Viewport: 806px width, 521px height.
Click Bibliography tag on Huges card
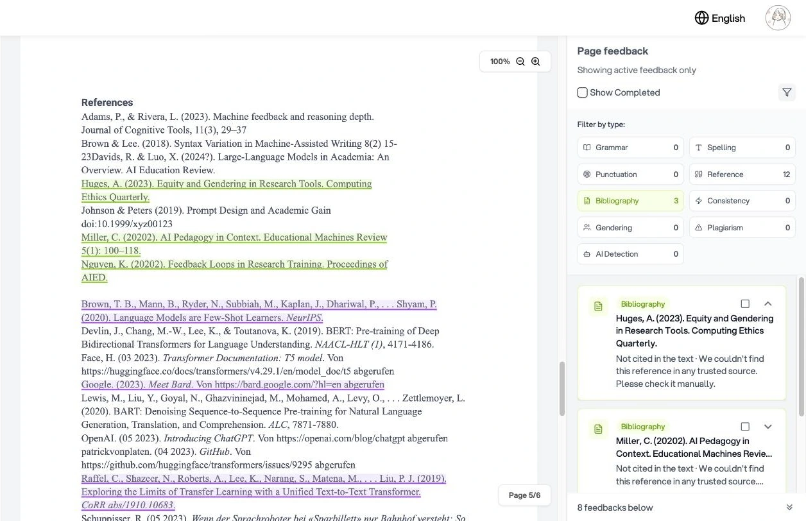click(642, 304)
